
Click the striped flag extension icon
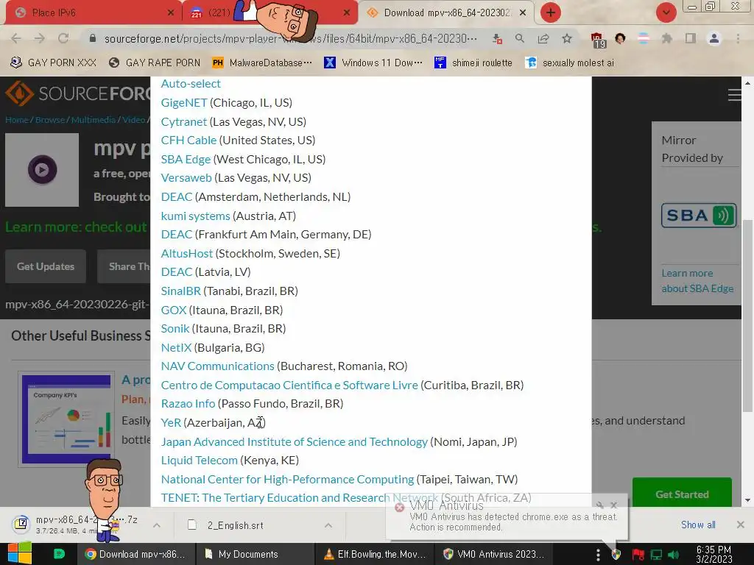(644, 38)
